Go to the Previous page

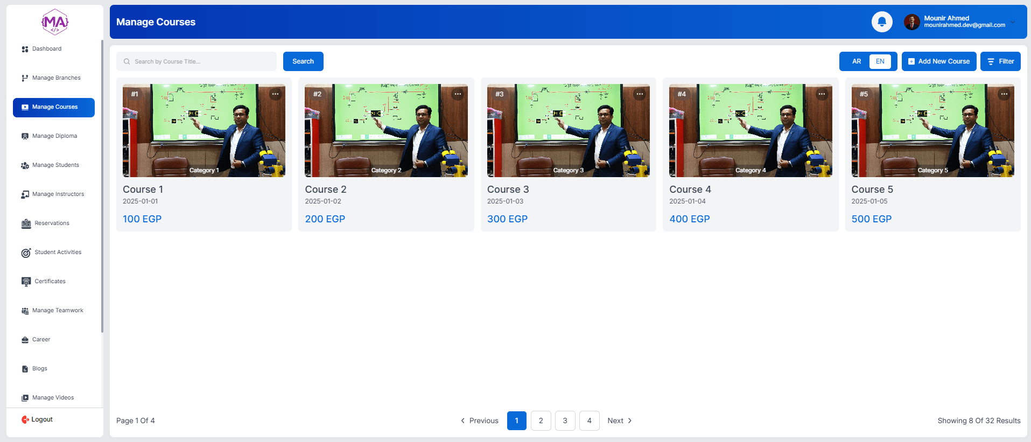480,421
